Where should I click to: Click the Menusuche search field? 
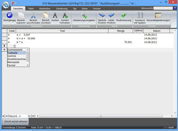coord(163,8)
